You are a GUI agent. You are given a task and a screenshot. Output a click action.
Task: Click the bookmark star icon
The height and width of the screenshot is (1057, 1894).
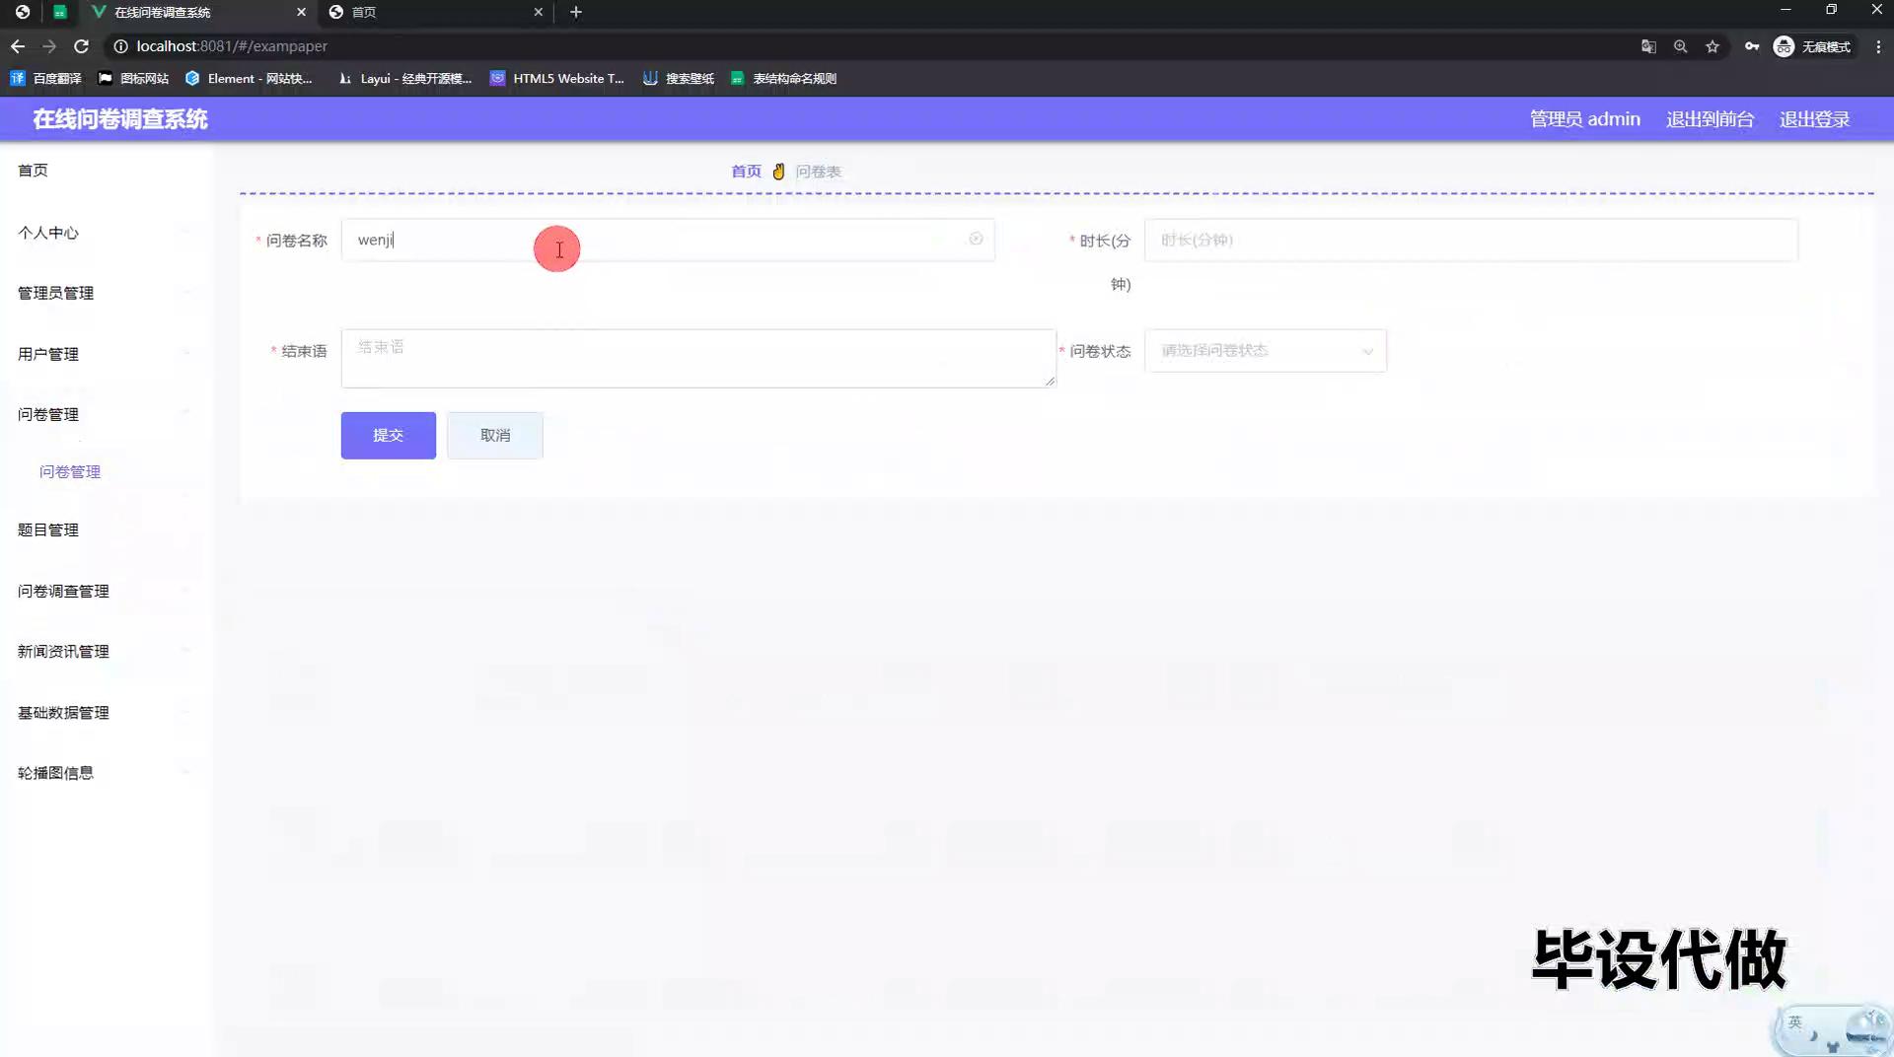[1712, 46]
